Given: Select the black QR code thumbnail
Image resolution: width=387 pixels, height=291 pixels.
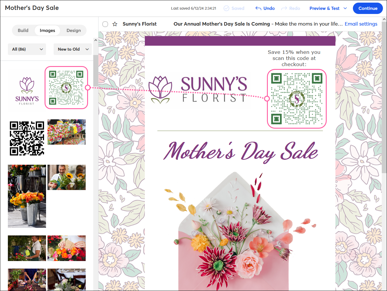Looking at the screenshot, I should [x=27, y=138].
